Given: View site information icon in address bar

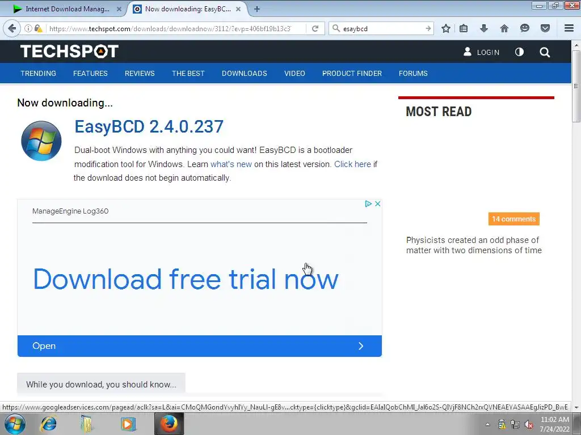Looking at the screenshot, I should tap(28, 28).
